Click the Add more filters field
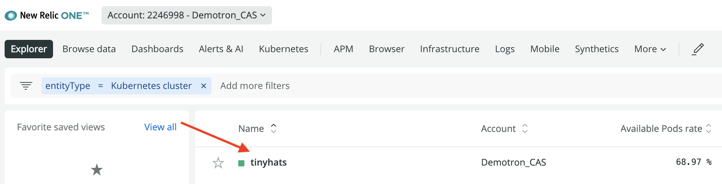Image resolution: width=722 pixels, height=184 pixels. point(255,86)
